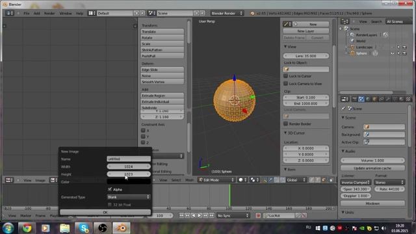The height and width of the screenshot is (234, 416).
Task: Click the Play animation button in timeline
Action: tap(200, 216)
